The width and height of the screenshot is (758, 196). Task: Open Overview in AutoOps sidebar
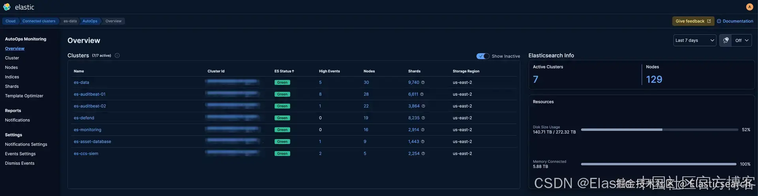[15, 48]
